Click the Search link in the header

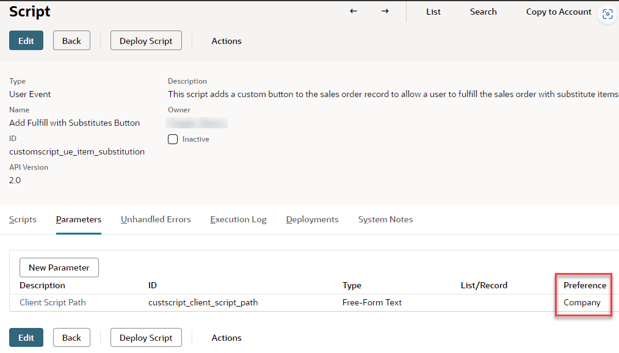pos(483,12)
